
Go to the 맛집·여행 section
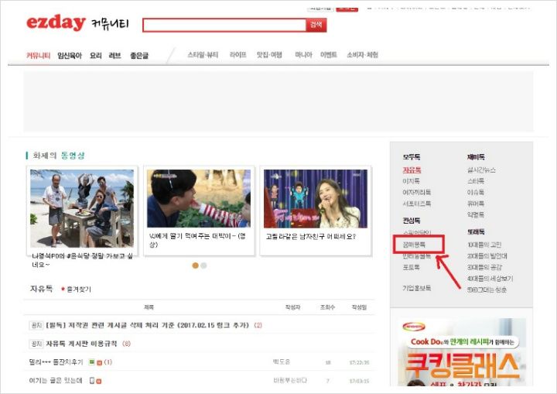(x=269, y=55)
